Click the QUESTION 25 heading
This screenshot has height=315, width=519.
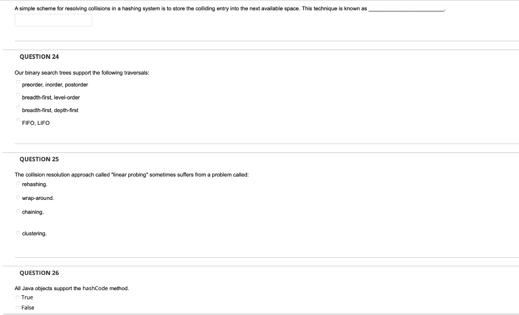point(39,159)
